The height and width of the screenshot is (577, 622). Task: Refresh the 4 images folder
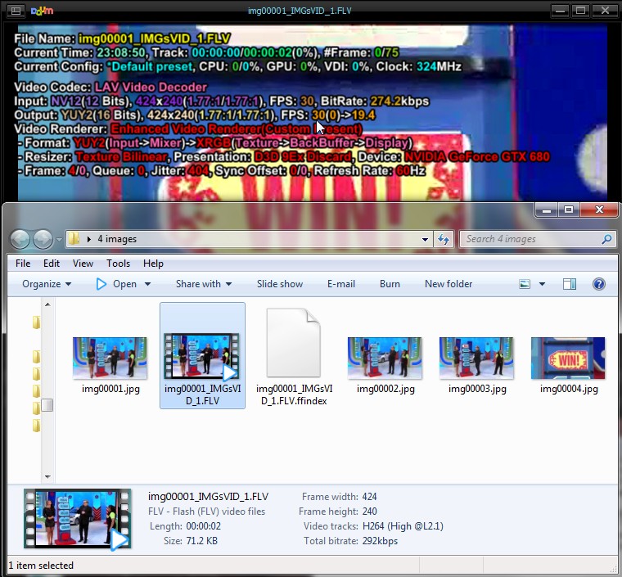(443, 239)
